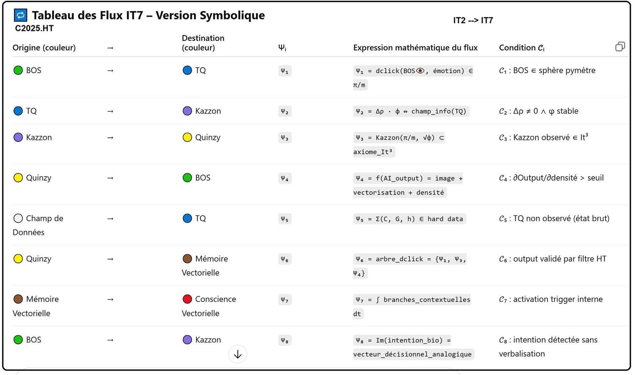Viewport: 635px width, 375px height.
Task: Click the blue refresh icon beside the title
Action: tap(20, 16)
